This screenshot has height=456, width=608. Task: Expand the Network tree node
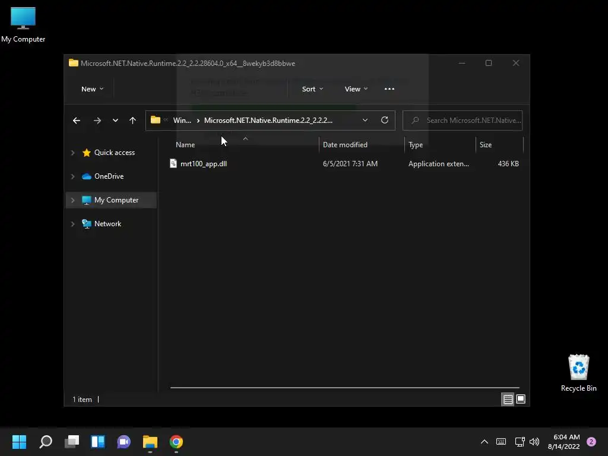click(x=72, y=224)
